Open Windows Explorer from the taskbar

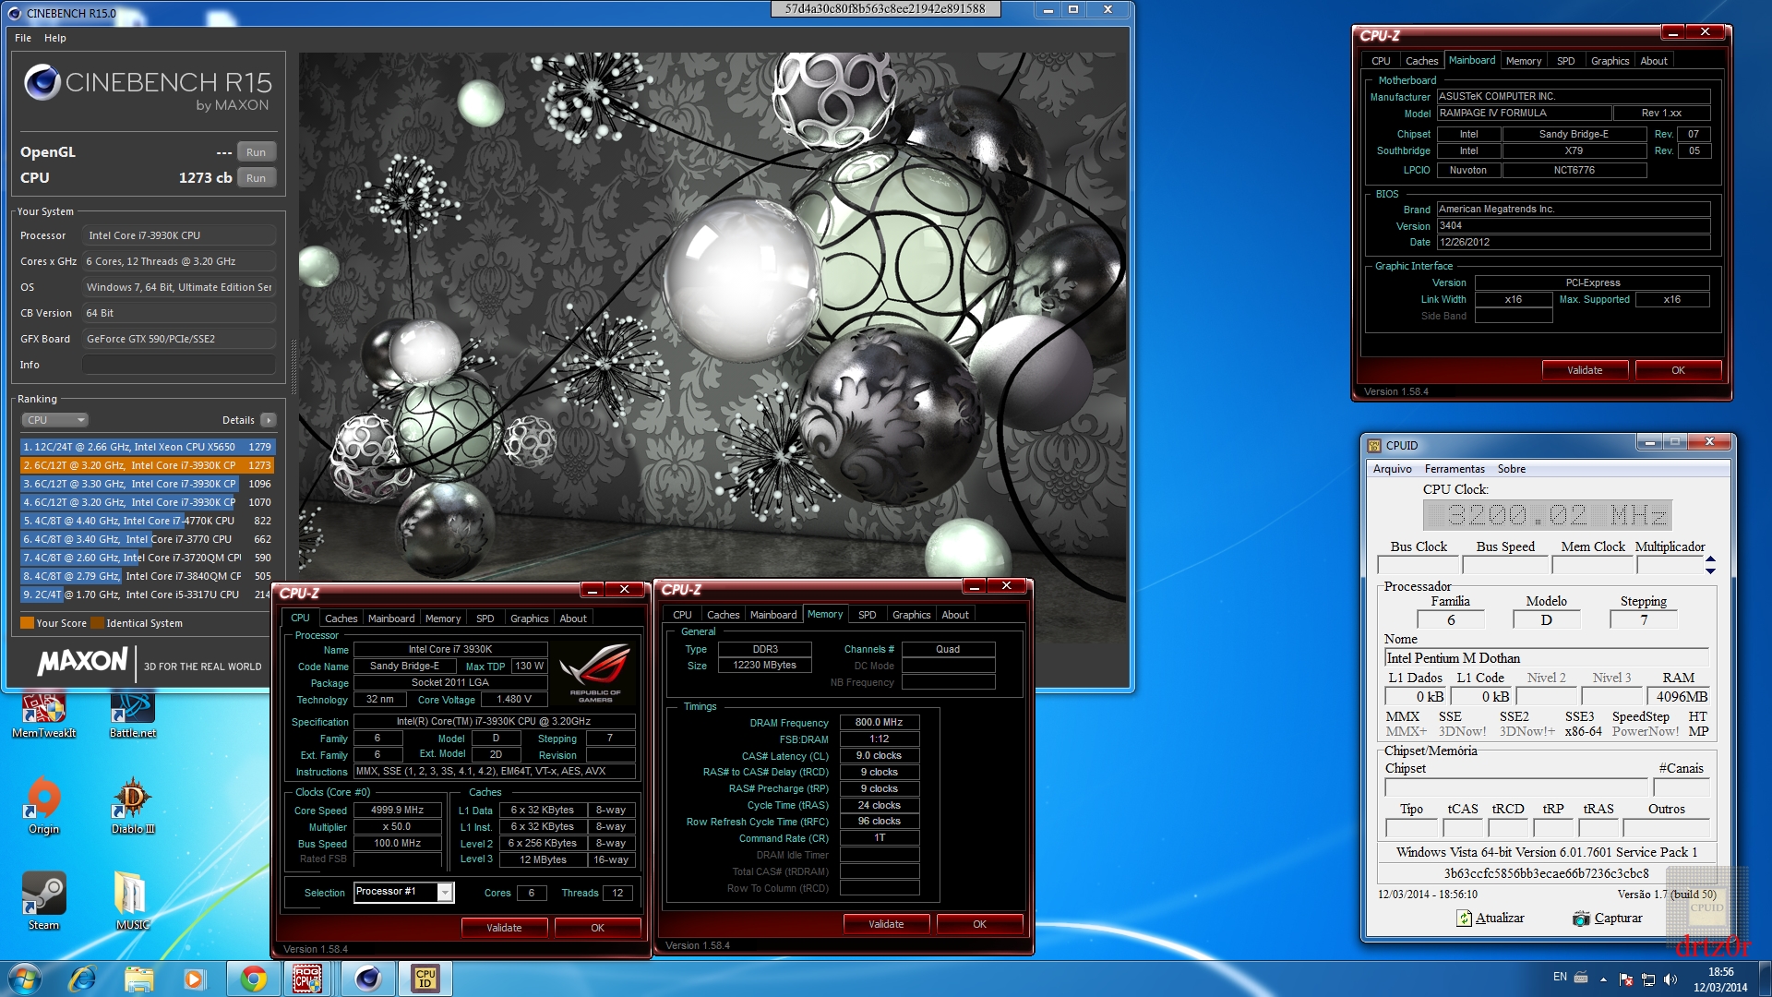[139, 979]
